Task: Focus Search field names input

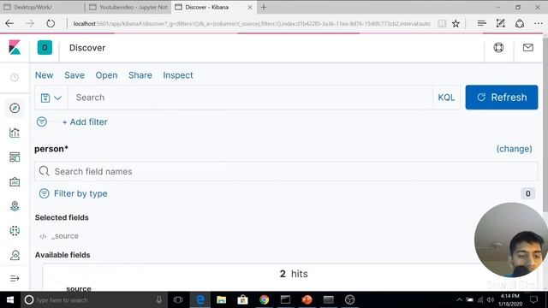Action: [286, 171]
